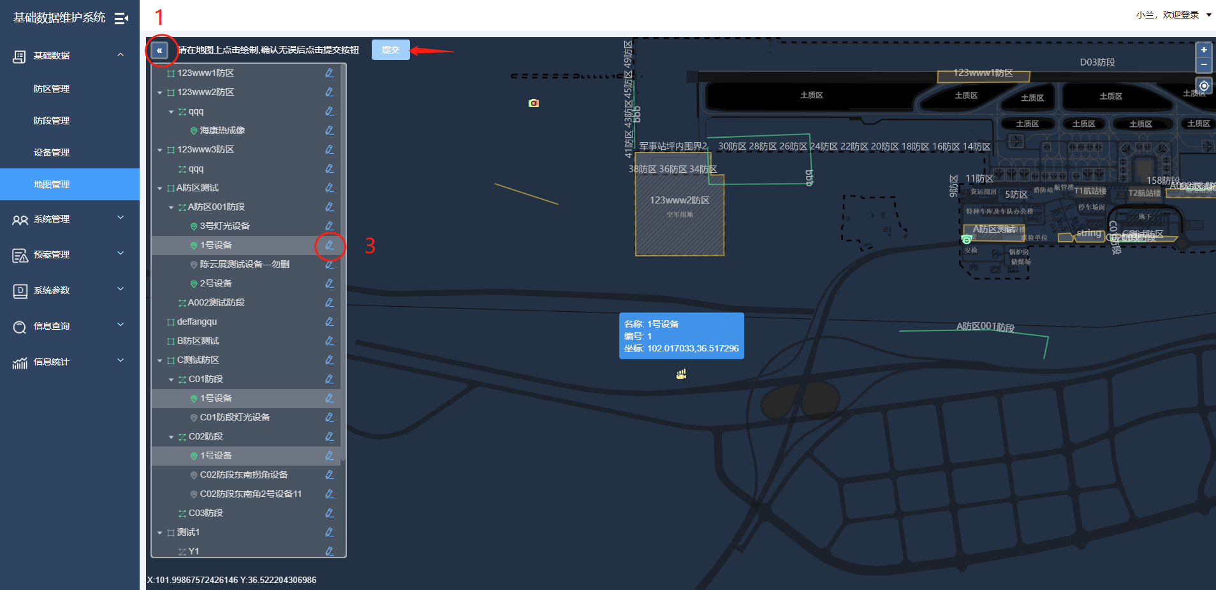Open the user dropdown next to 欢迎登录
The image size is (1216, 590).
click(1208, 15)
